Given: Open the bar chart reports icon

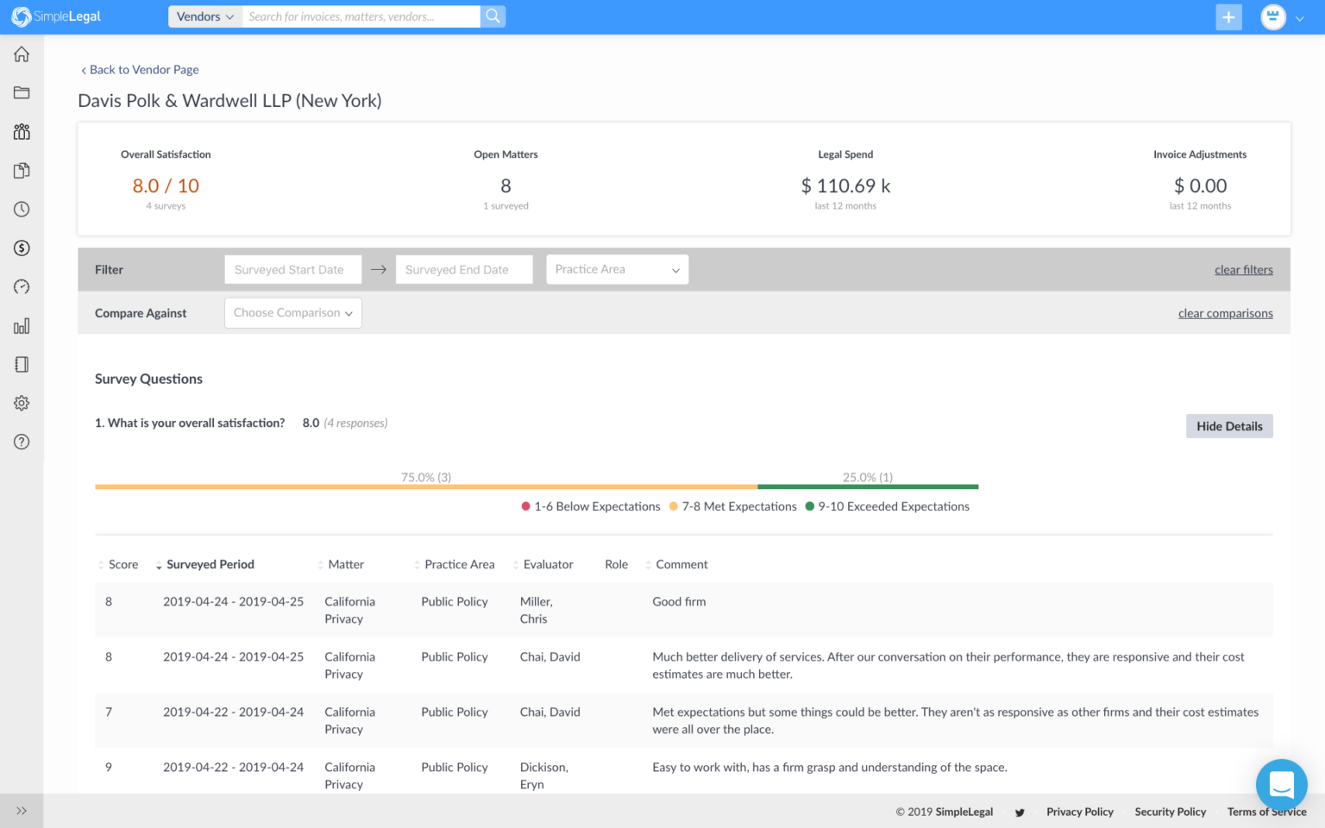Looking at the screenshot, I should pyautogui.click(x=22, y=326).
